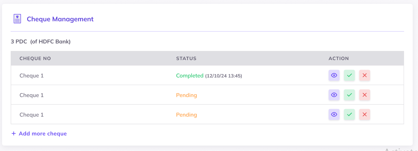Select the Cheque Management heading
Viewport: 418px width, 151px height.
[60, 19]
